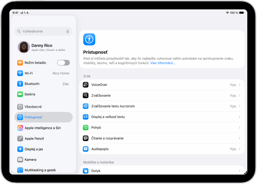Screen dimensions: 257x185
Task: Click the Zväčšovanie textu kurzorom icon
Action: tap(86, 106)
